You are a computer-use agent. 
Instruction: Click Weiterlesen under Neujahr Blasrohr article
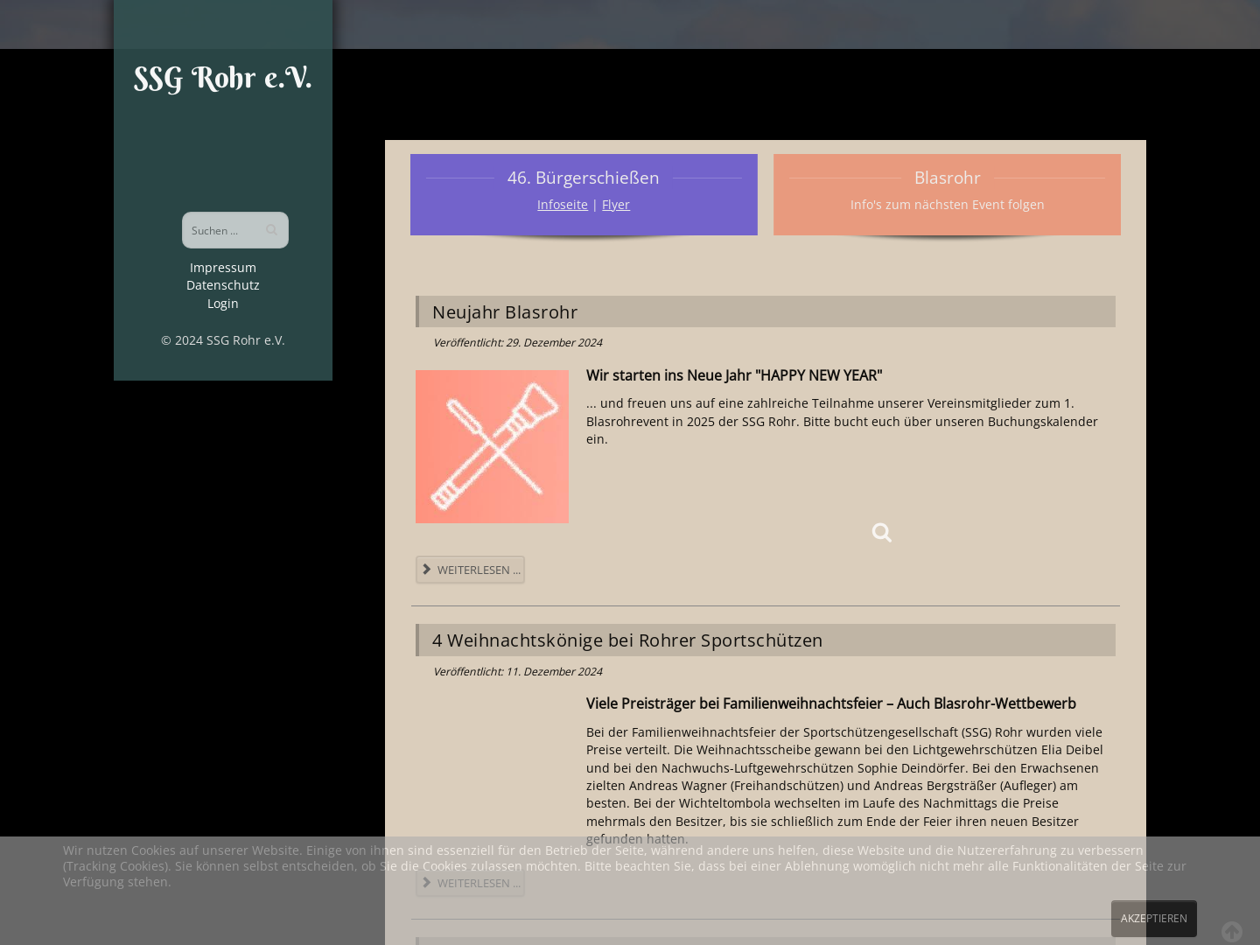click(x=470, y=570)
